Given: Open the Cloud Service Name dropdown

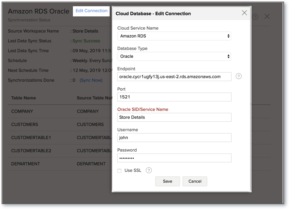Looking at the screenshot, I should coord(174,36).
